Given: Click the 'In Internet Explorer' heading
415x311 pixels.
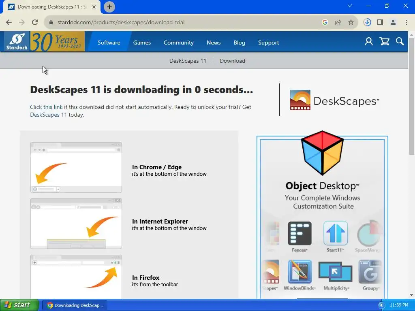Looking at the screenshot, I should click(160, 222).
